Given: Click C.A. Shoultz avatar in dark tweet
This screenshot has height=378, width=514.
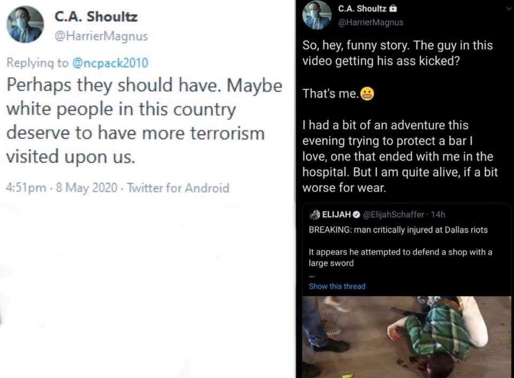Looking at the screenshot, I should [317, 16].
